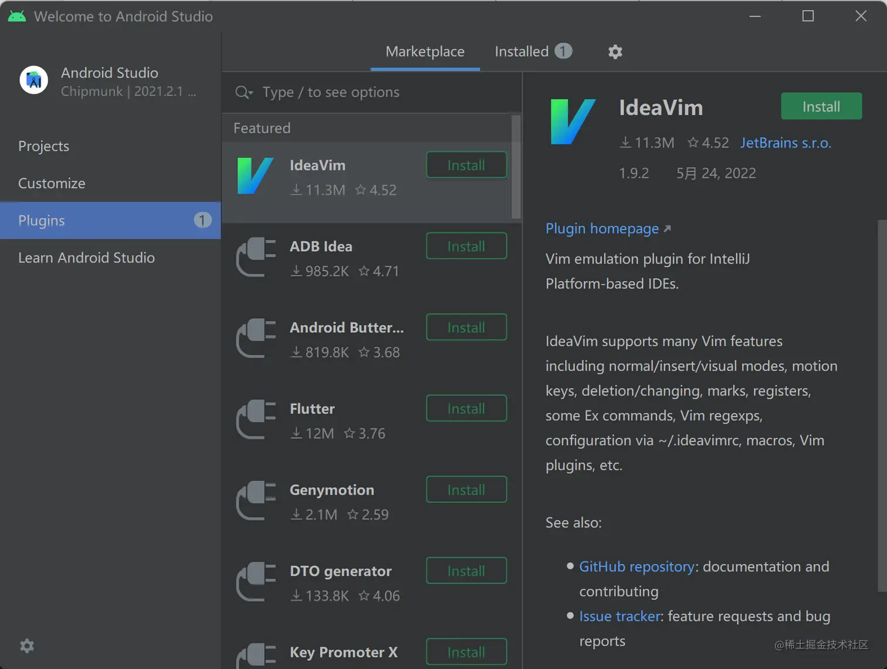Install IdeaVim from the details pane
Viewport: 887px width, 669px height.
click(x=821, y=106)
